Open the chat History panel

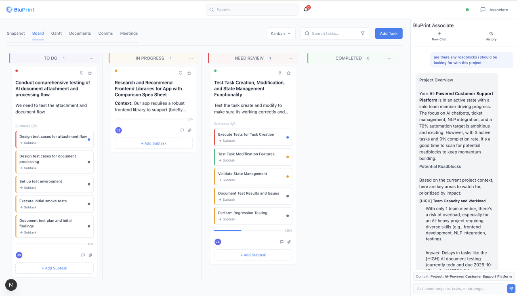pos(491,36)
